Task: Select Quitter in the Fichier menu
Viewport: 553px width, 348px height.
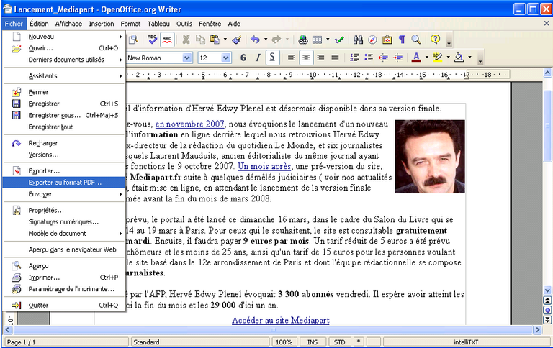Action: click(x=64, y=305)
